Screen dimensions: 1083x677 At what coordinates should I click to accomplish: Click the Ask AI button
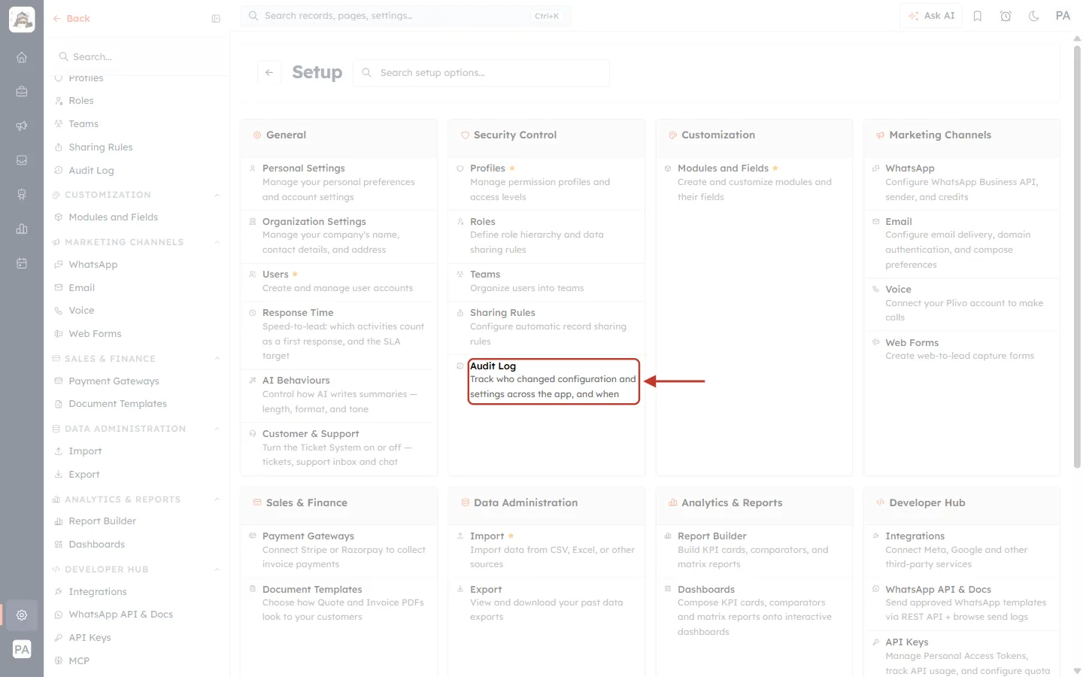931,16
